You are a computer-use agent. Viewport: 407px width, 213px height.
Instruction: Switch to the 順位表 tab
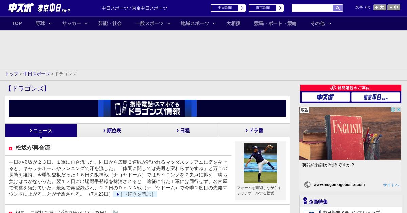tap(112, 131)
